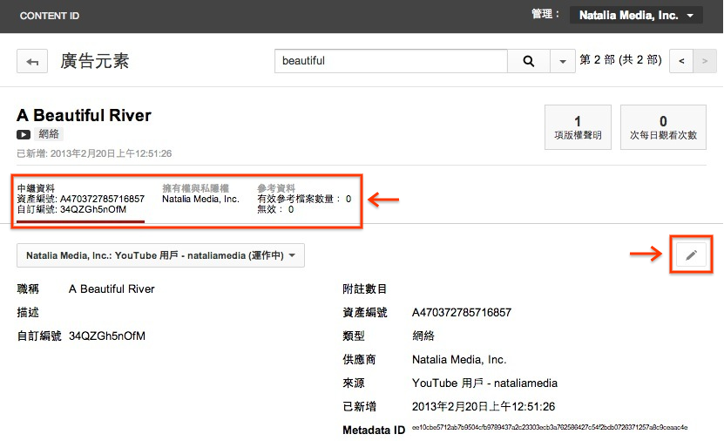Click the Metadata ID hash string
The width and height of the screenshot is (724, 441).
click(x=550, y=428)
